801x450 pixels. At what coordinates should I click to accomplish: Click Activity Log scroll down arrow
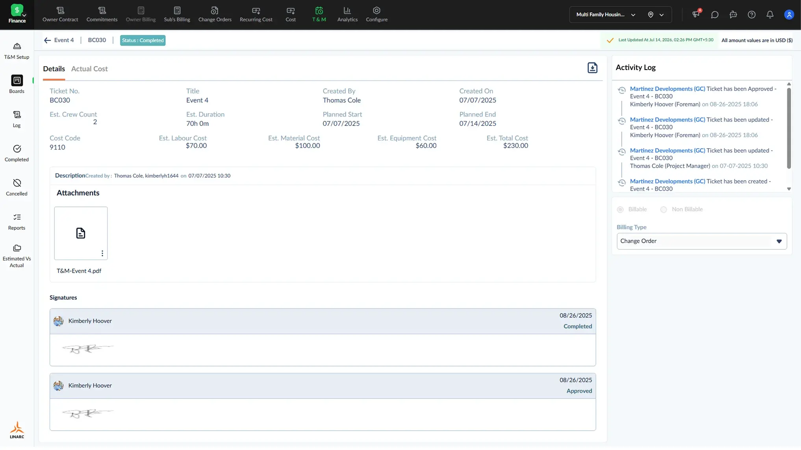click(x=788, y=189)
